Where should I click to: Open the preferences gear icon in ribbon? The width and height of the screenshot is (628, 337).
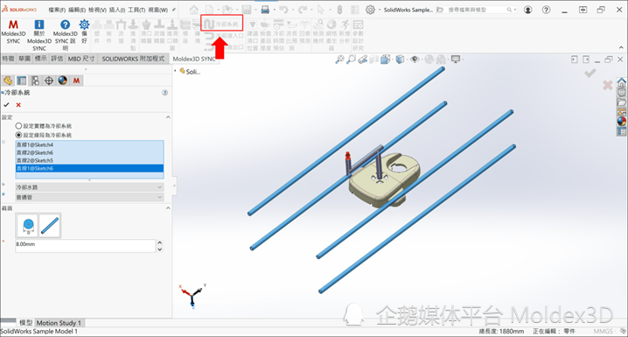(x=84, y=25)
